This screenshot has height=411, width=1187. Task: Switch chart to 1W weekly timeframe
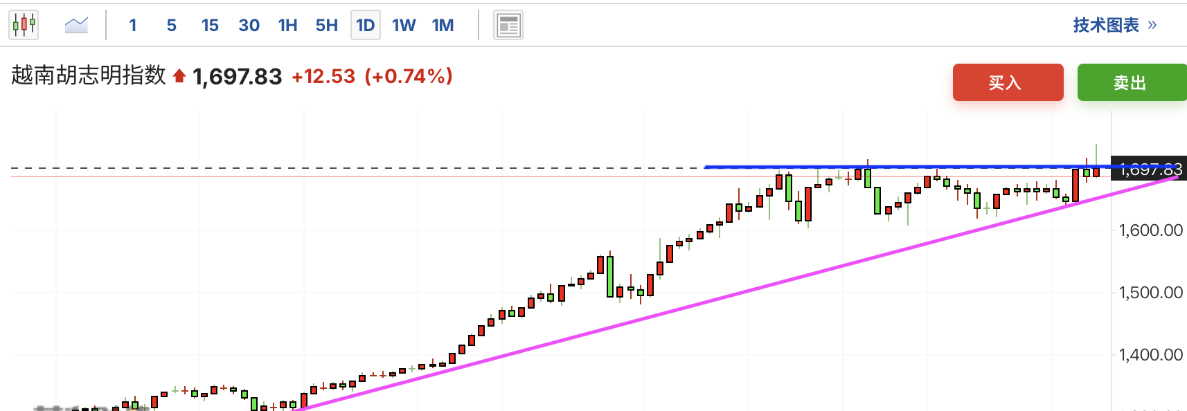point(404,26)
